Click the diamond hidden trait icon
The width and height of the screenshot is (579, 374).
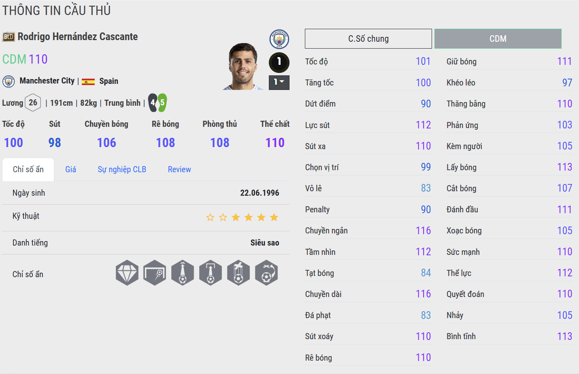pyautogui.click(x=127, y=273)
